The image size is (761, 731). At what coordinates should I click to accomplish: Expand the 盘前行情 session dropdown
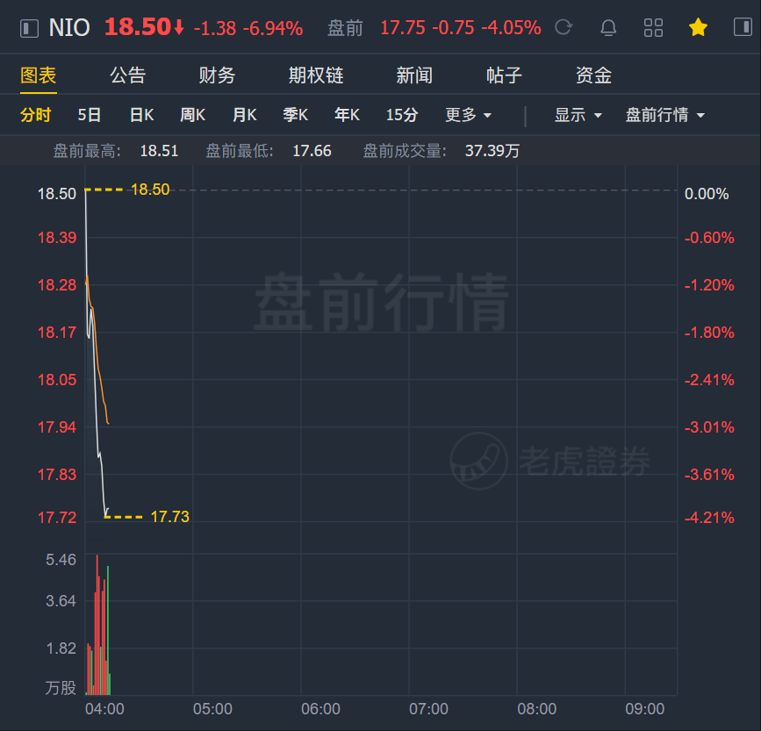click(665, 115)
